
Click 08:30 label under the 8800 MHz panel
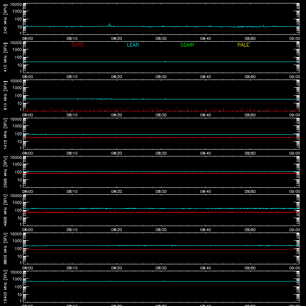161,268
